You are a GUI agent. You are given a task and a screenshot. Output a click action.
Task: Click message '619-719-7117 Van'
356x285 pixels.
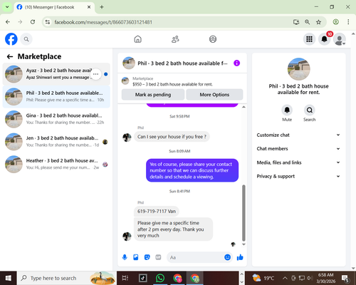[x=157, y=211]
